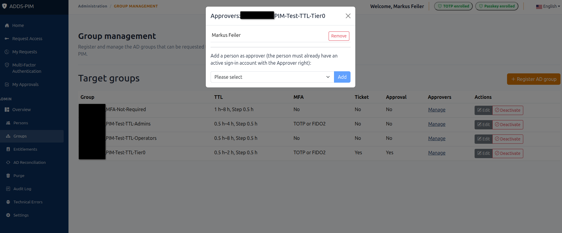This screenshot has width=562, height=233.
Task: Open AD Reconciliation page
Action: (29, 163)
